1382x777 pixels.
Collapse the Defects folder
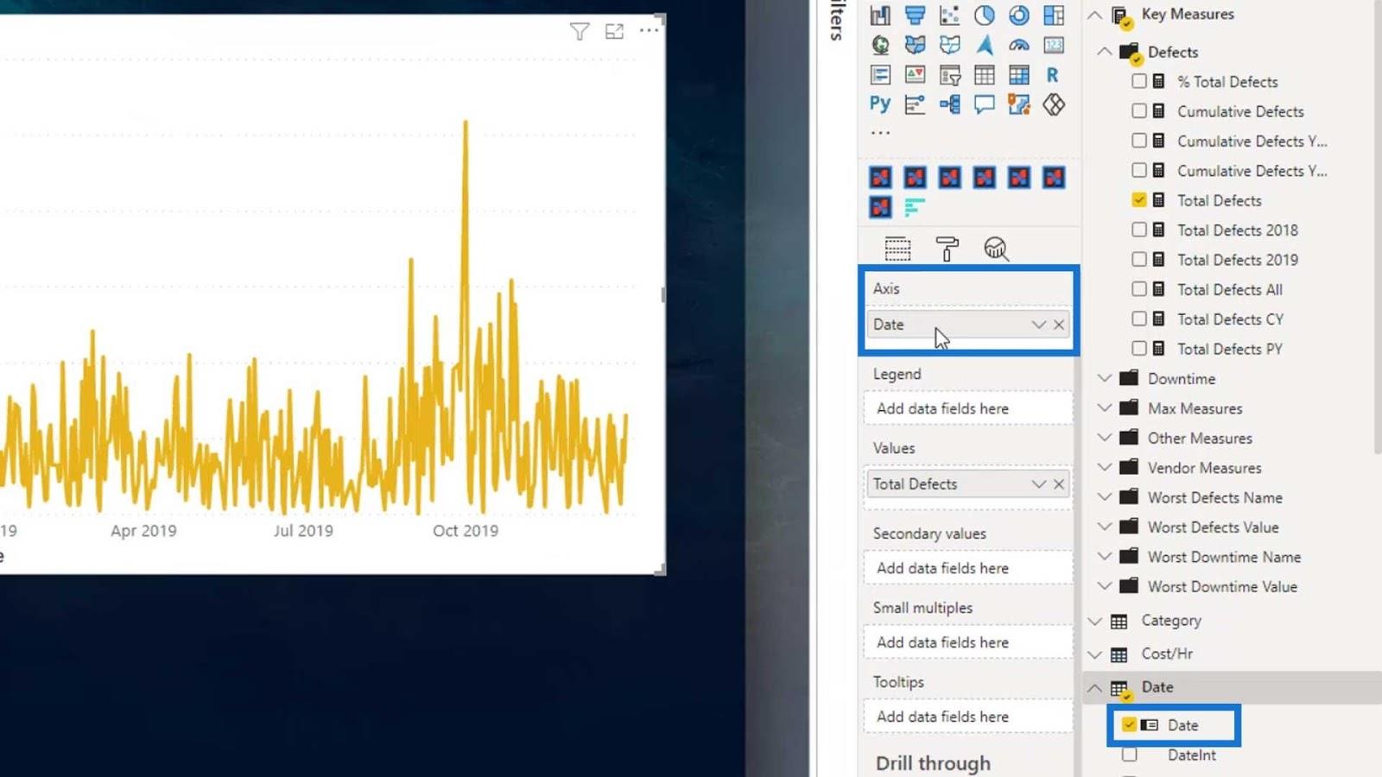click(x=1104, y=52)
